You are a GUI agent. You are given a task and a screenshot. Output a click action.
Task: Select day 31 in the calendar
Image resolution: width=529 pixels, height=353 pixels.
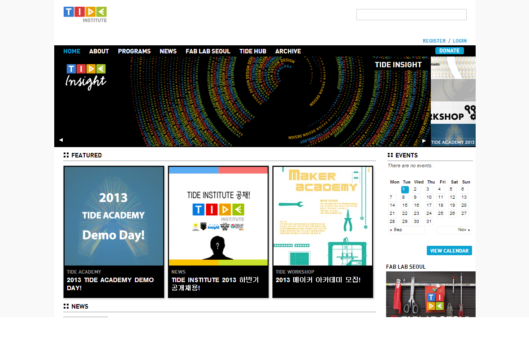[429, 222]
